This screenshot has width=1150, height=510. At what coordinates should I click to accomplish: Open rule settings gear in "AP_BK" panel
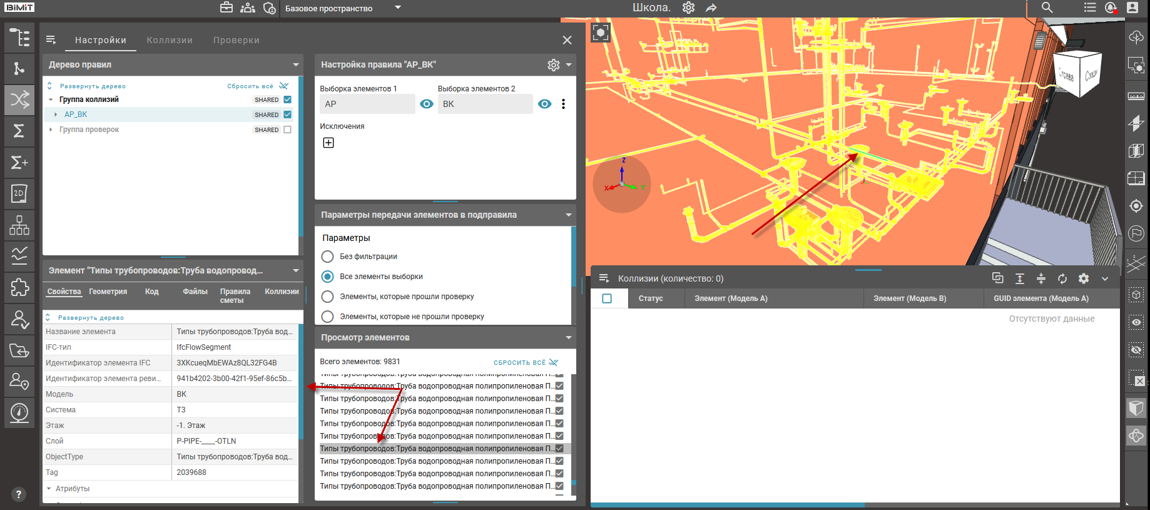point(553,65)
